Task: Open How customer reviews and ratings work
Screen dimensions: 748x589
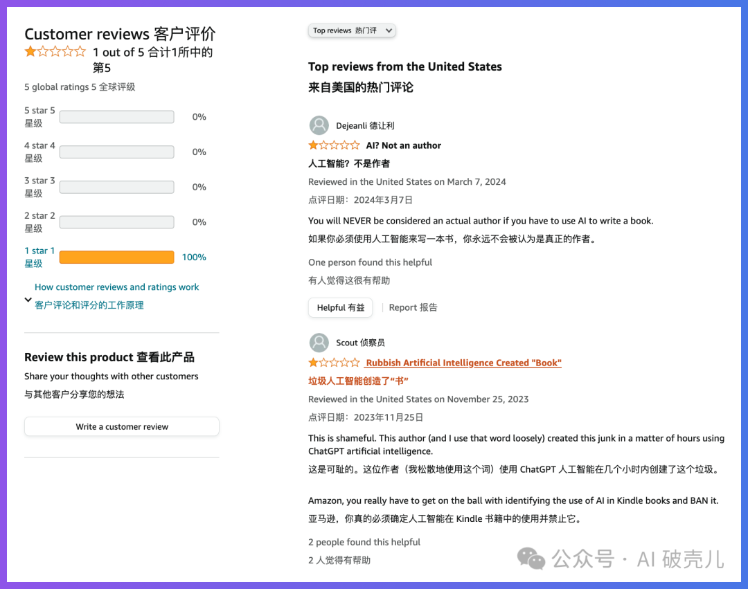Action: coord(116,287)
